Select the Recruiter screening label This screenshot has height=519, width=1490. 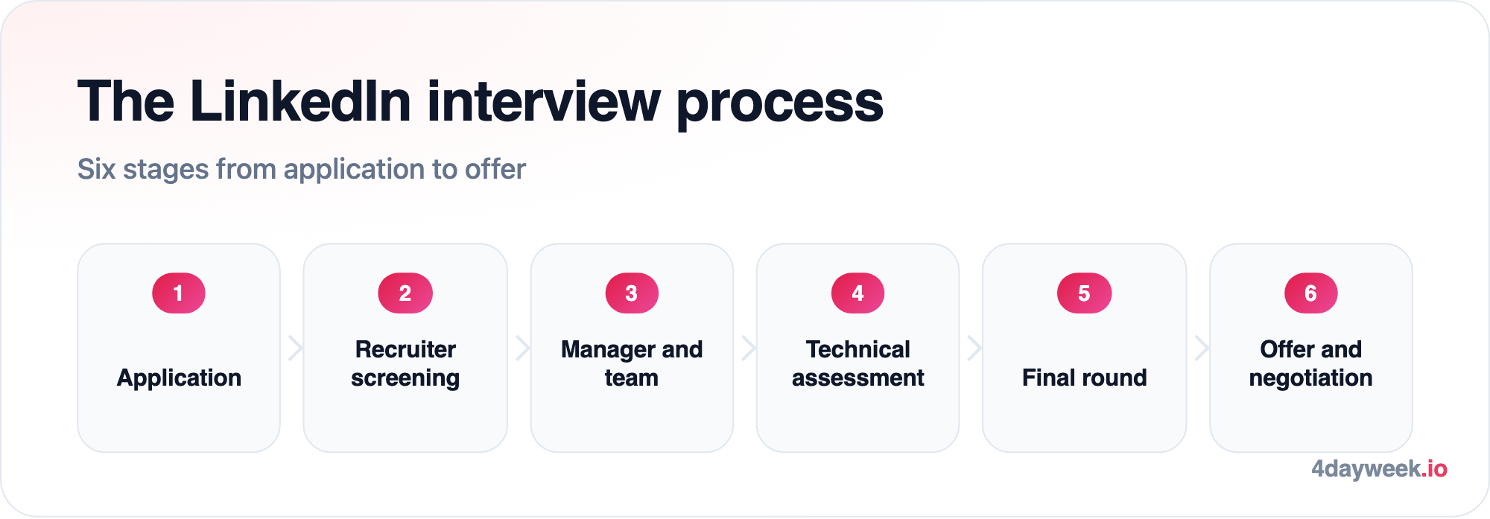pos(405,363)
